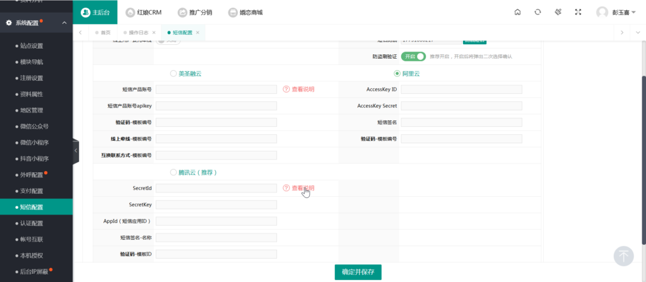Click the help icon beside SecretId
Screen dimensions: 646x282
(x=286, y=188)
